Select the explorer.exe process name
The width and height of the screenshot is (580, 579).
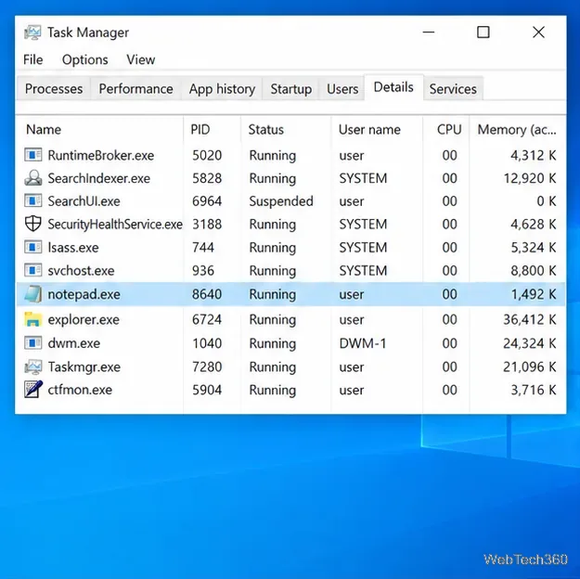click(x=84, y=319)
